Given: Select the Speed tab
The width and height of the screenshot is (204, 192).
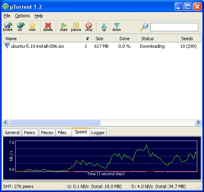Looking at the screenshot, I should (81, 132).
